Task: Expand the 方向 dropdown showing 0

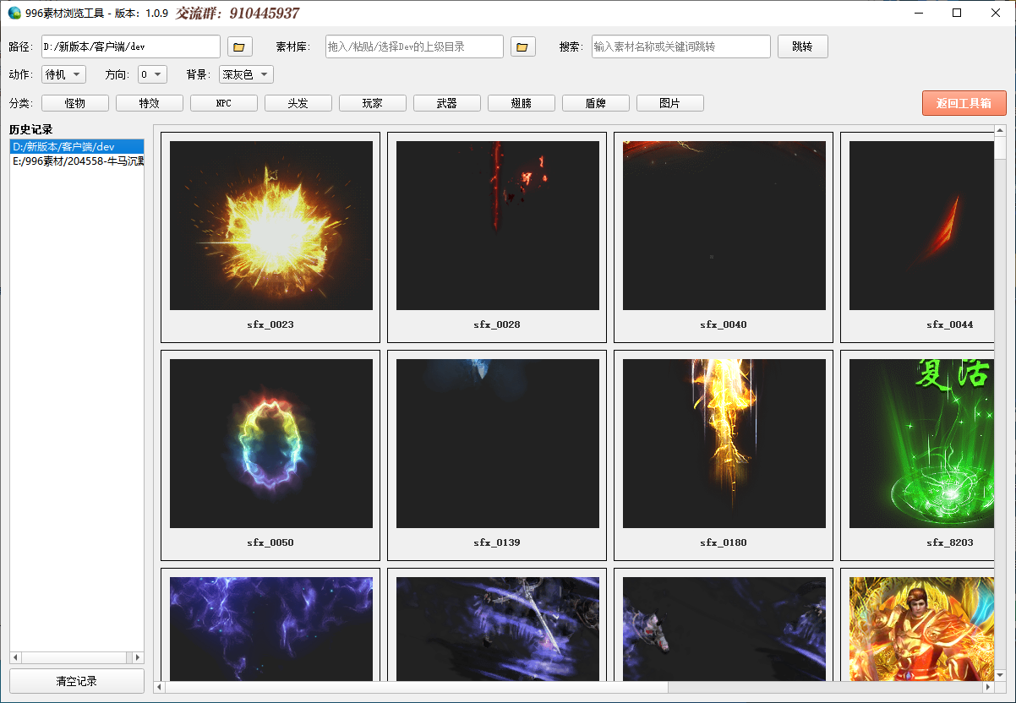Action: (x=153, y=74)
